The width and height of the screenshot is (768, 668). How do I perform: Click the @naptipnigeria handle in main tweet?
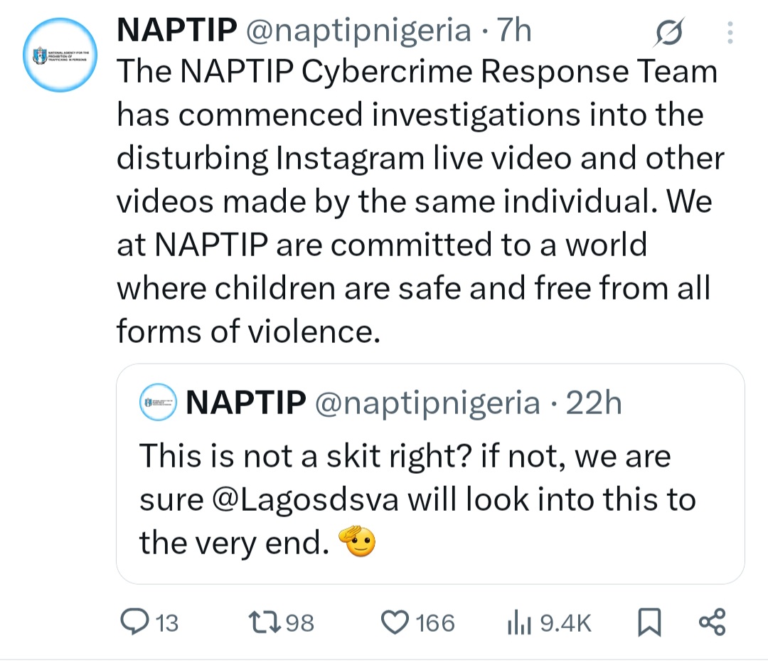(x=358, y=31)
